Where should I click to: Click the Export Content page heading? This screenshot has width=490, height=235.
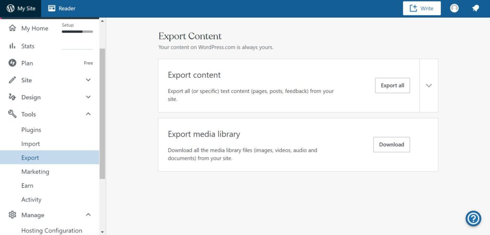pyautogui.click(x=190, y=36)
